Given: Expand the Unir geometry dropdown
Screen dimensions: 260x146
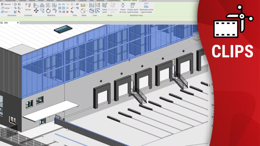Looking at the screenshot, I should pos(9,12).
